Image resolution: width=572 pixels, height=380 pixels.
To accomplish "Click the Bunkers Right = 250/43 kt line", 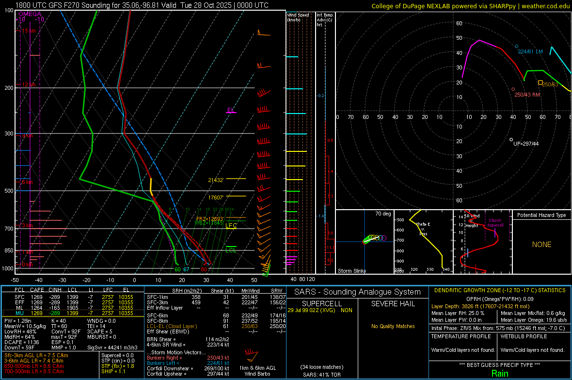I will (188, 358).
